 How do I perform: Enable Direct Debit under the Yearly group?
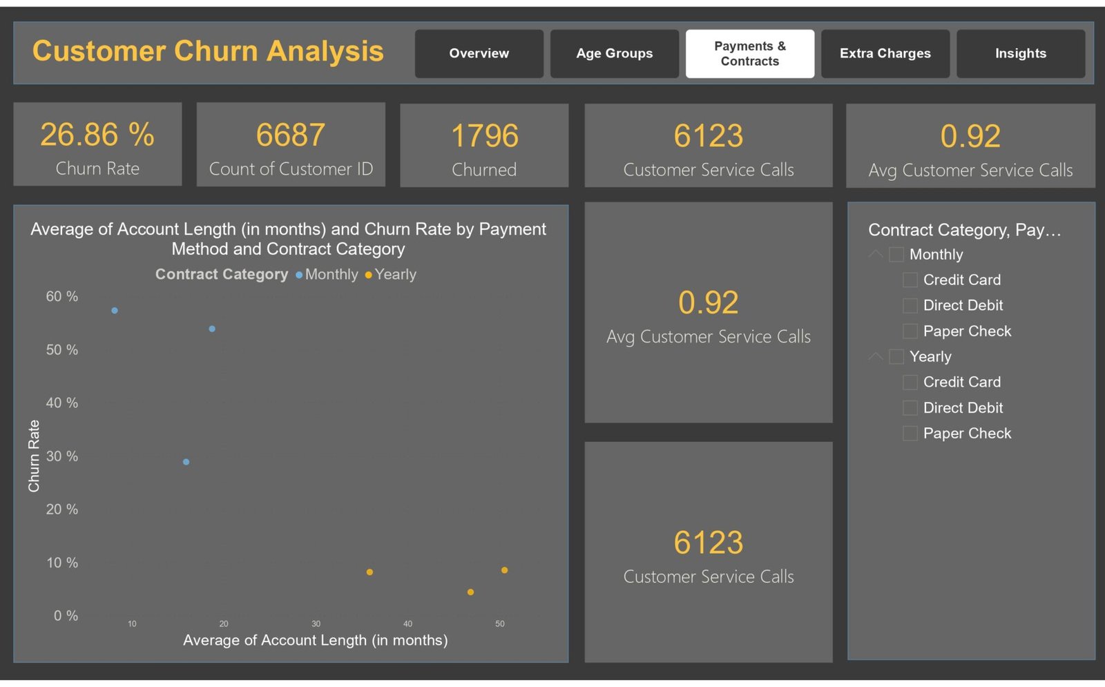(x=910, y=408)
